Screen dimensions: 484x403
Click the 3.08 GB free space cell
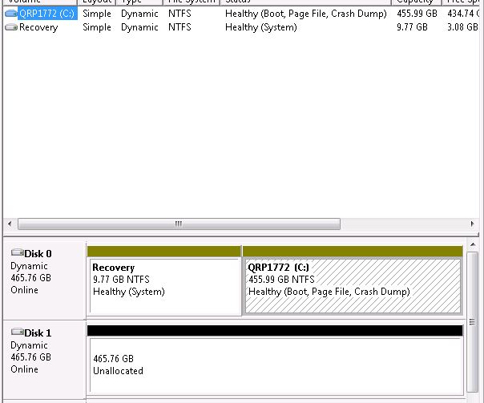point(462,27)
